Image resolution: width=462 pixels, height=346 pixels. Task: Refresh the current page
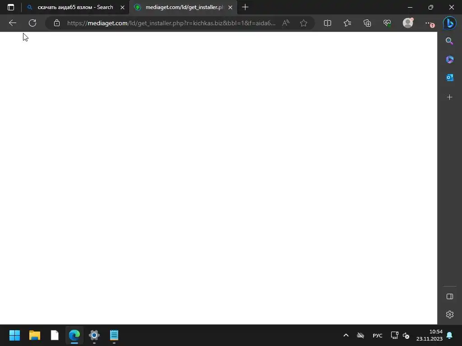pyautogui.click(x=32, y=23)
